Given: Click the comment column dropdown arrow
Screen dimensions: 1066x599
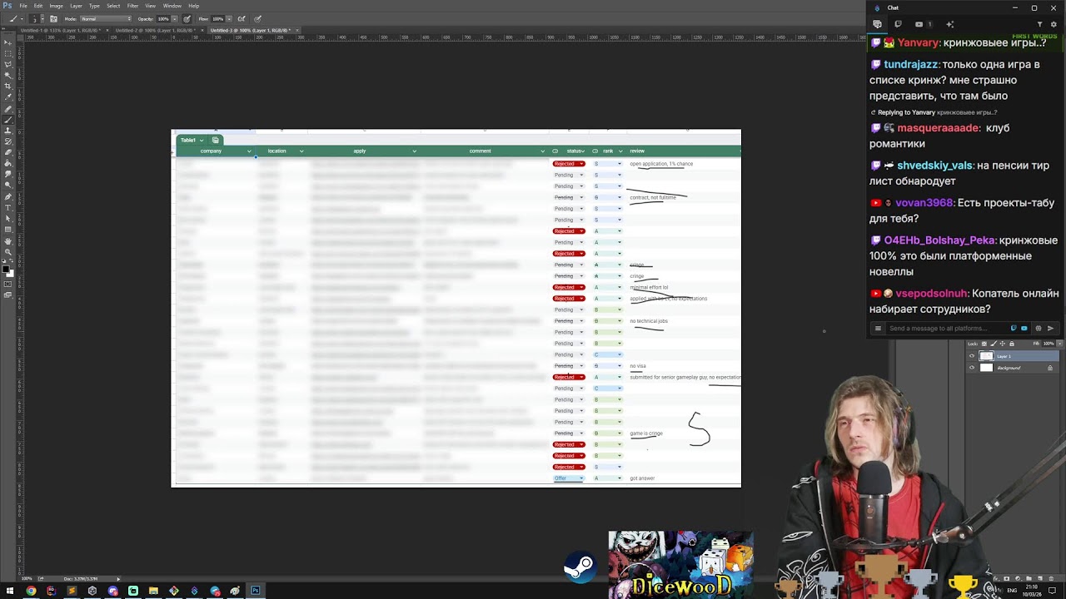Looking at the screenshot, I should click(542, 151).
